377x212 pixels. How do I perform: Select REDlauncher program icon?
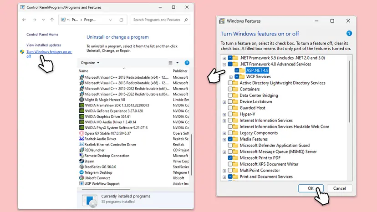tap(82, 150)
